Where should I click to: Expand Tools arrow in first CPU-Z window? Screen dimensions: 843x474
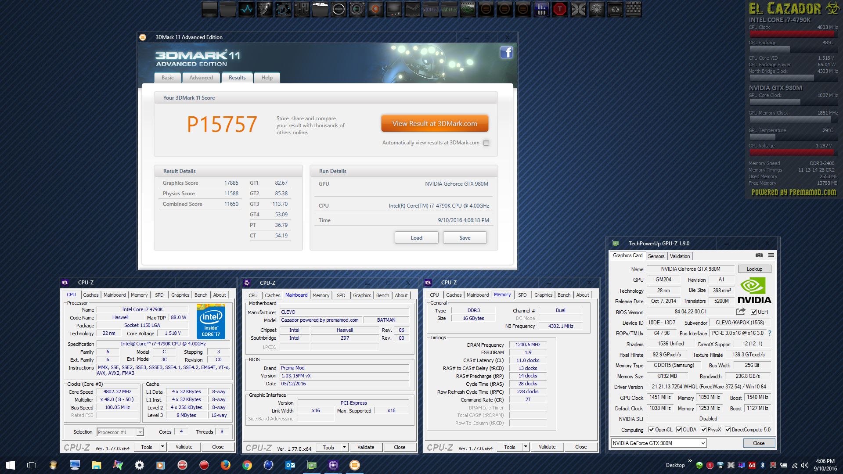coord(162,447)
